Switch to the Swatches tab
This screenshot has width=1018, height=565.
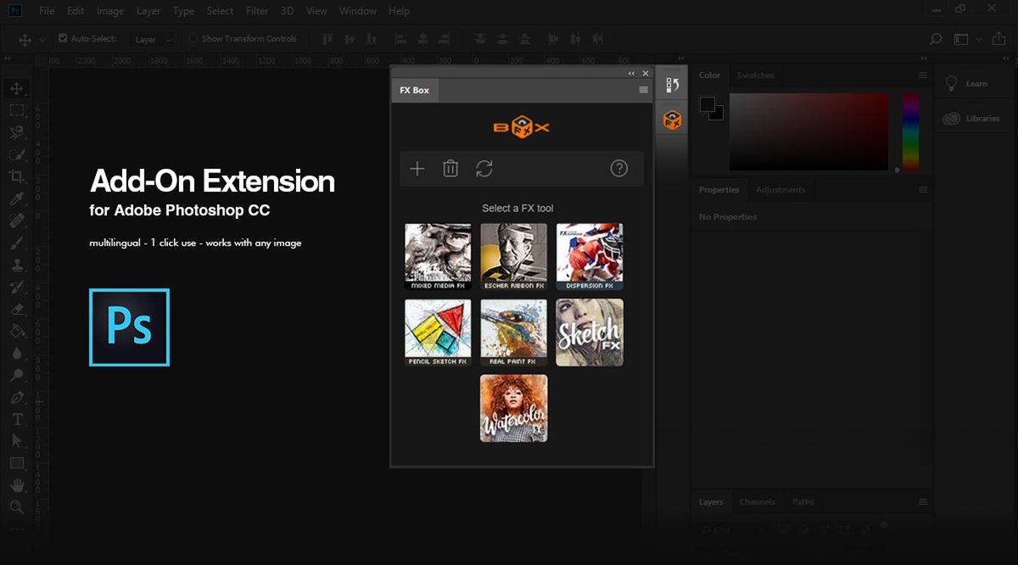click(755, 75)
